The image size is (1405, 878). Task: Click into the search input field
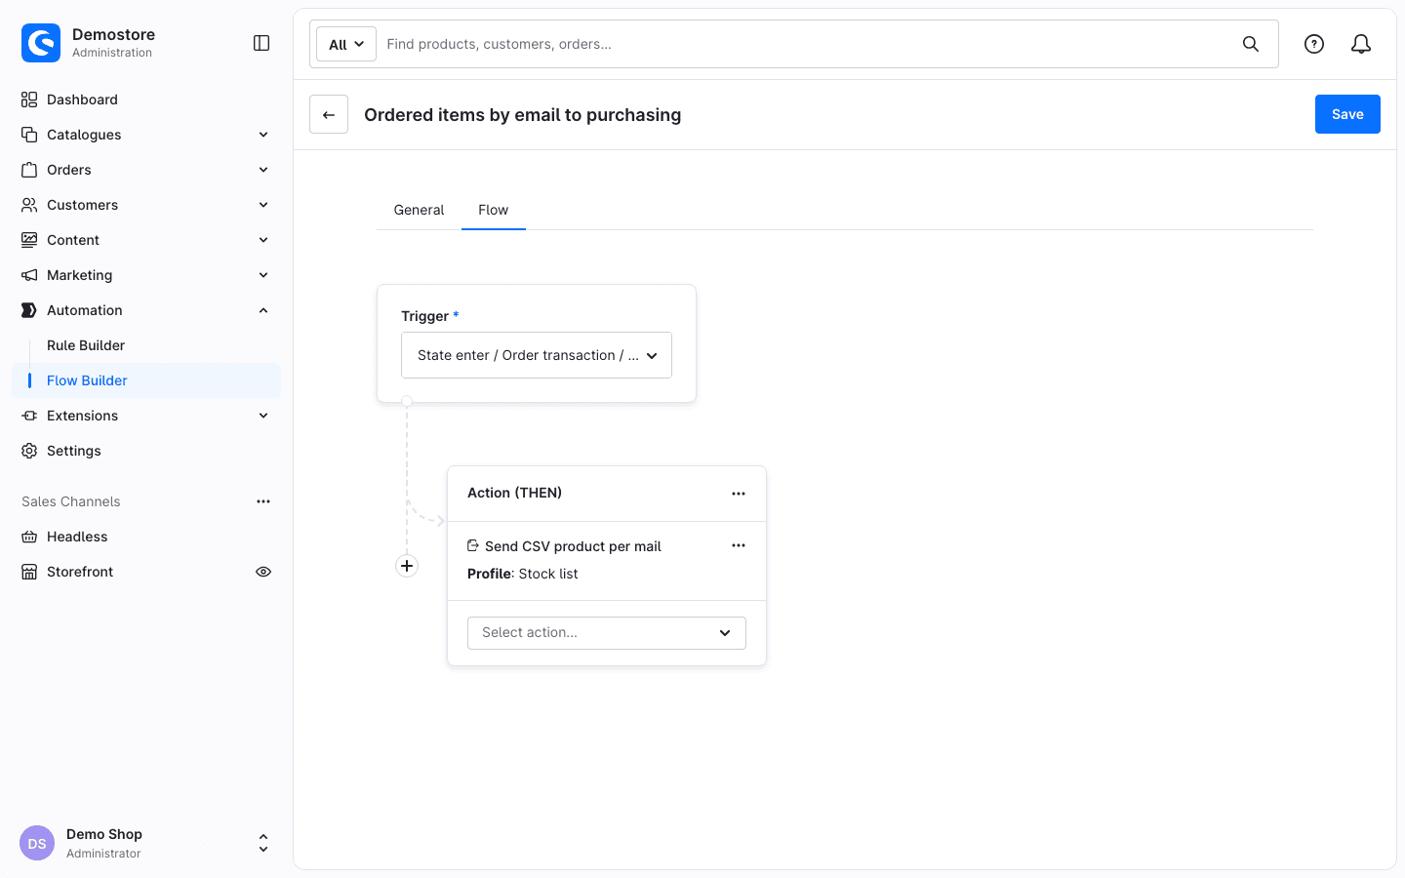pos(805,44)
